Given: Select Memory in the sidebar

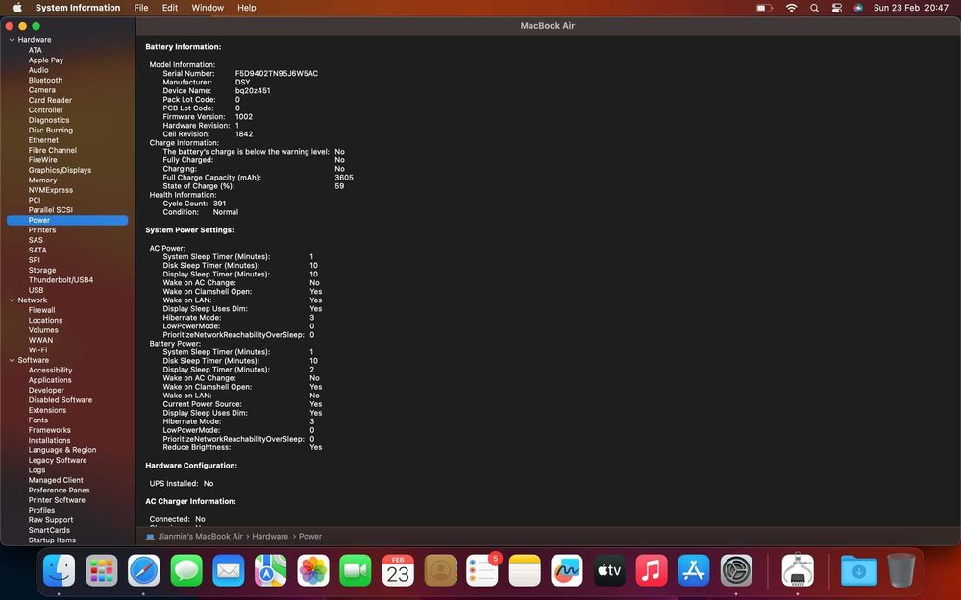Looking at the screenshot, I should (42, 180).
